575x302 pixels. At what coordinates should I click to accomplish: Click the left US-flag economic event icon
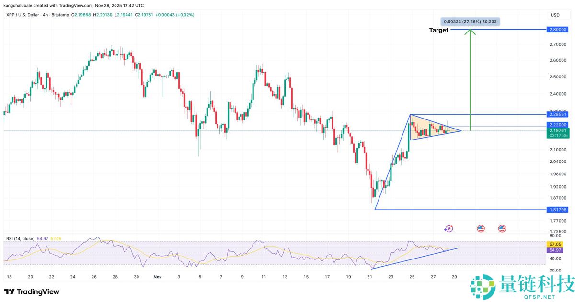coord(481,228)
